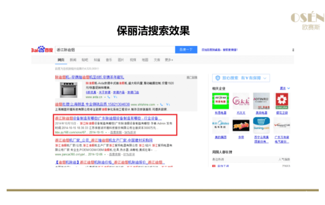Click the 94%好评 rating link

pyautogui.click(x=130, y=133)
